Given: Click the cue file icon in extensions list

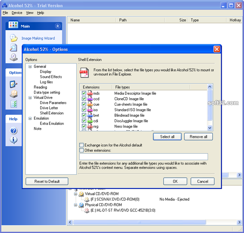Looking at the screenshot, I should [90, 104].
